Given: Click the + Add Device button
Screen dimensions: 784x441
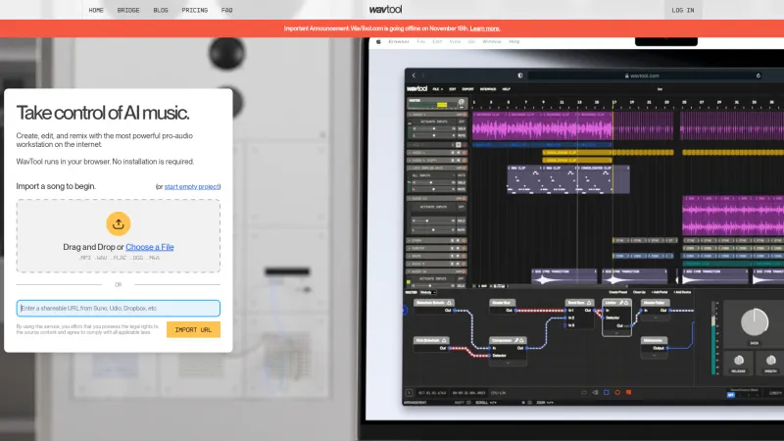Looking at the screenshot, I should pos(682,292).
